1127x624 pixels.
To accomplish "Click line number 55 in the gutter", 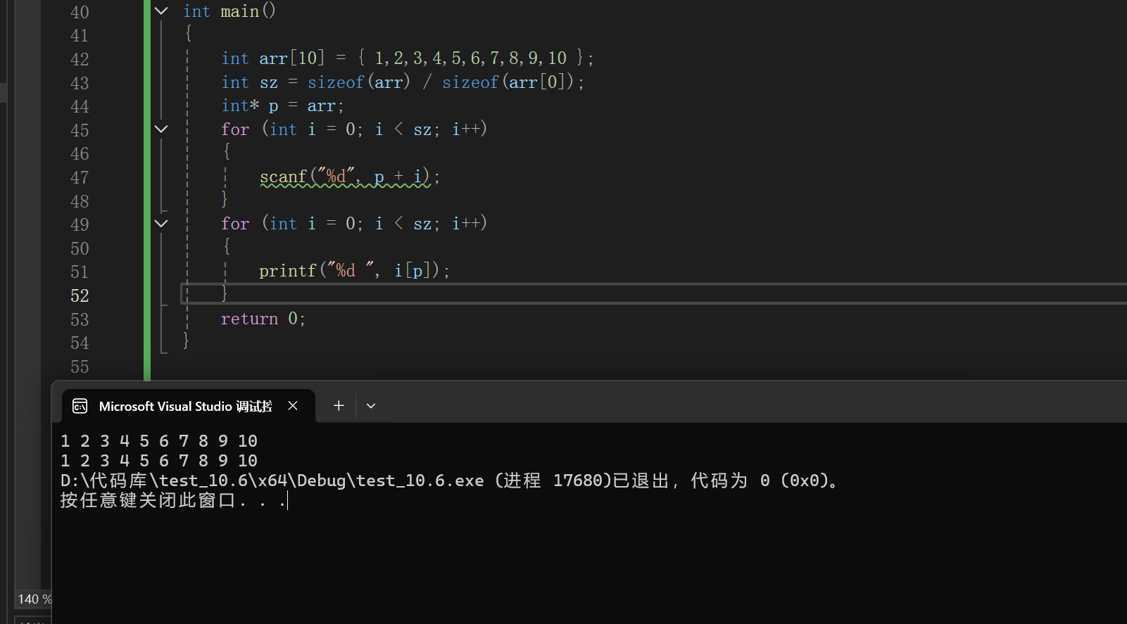I will (x=80, y=367).
